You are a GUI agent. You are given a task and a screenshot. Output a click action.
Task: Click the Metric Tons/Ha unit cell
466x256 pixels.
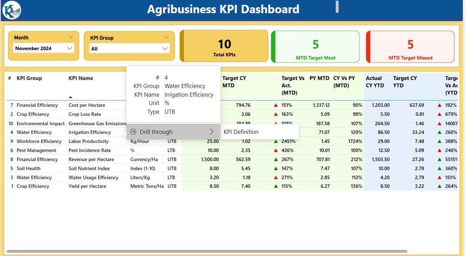click(147, 187)
